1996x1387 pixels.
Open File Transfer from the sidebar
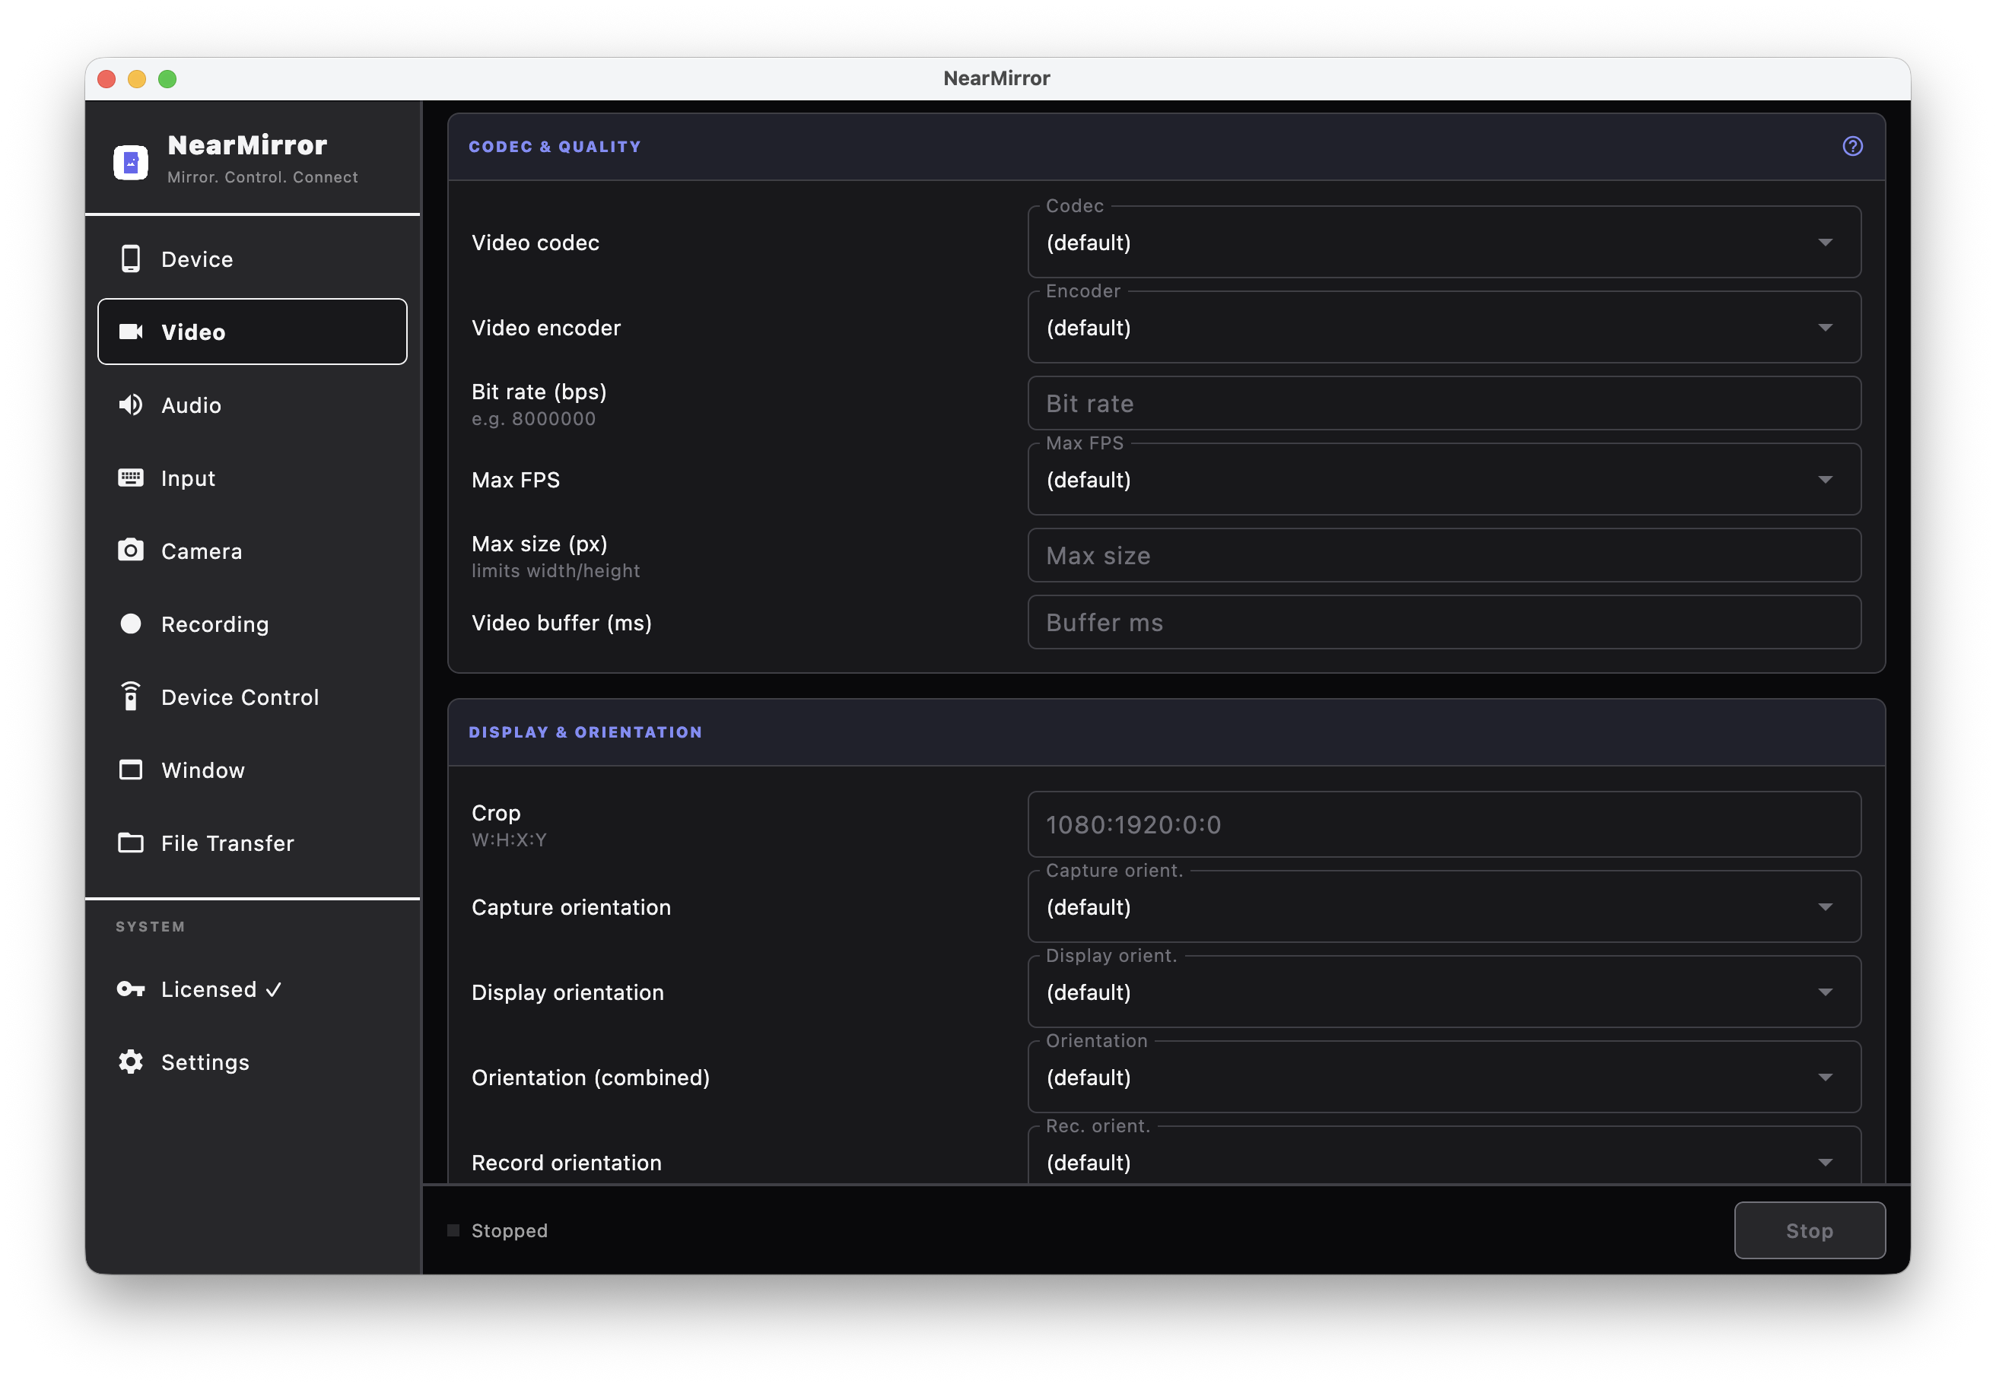click(252, 843)
